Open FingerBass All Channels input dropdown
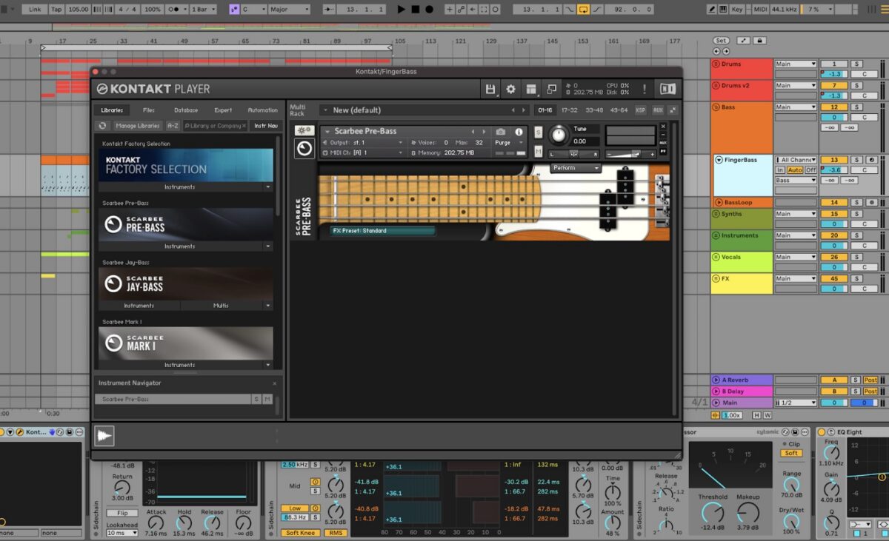This screenshot has height=541, width=889. pyautogui.click(x=796, y=160)
